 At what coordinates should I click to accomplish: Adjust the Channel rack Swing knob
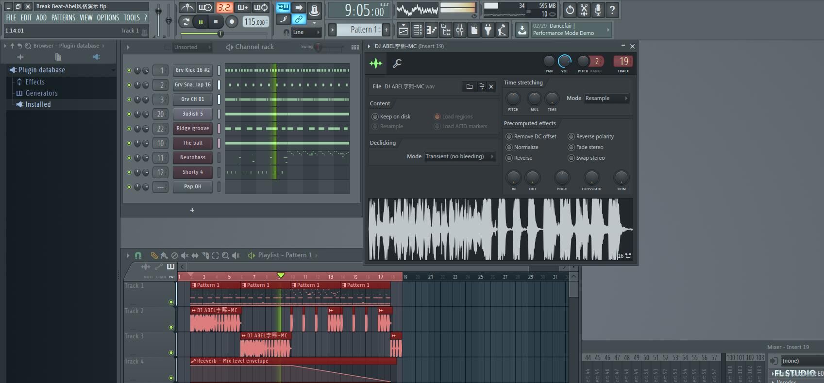pos(318,47)
